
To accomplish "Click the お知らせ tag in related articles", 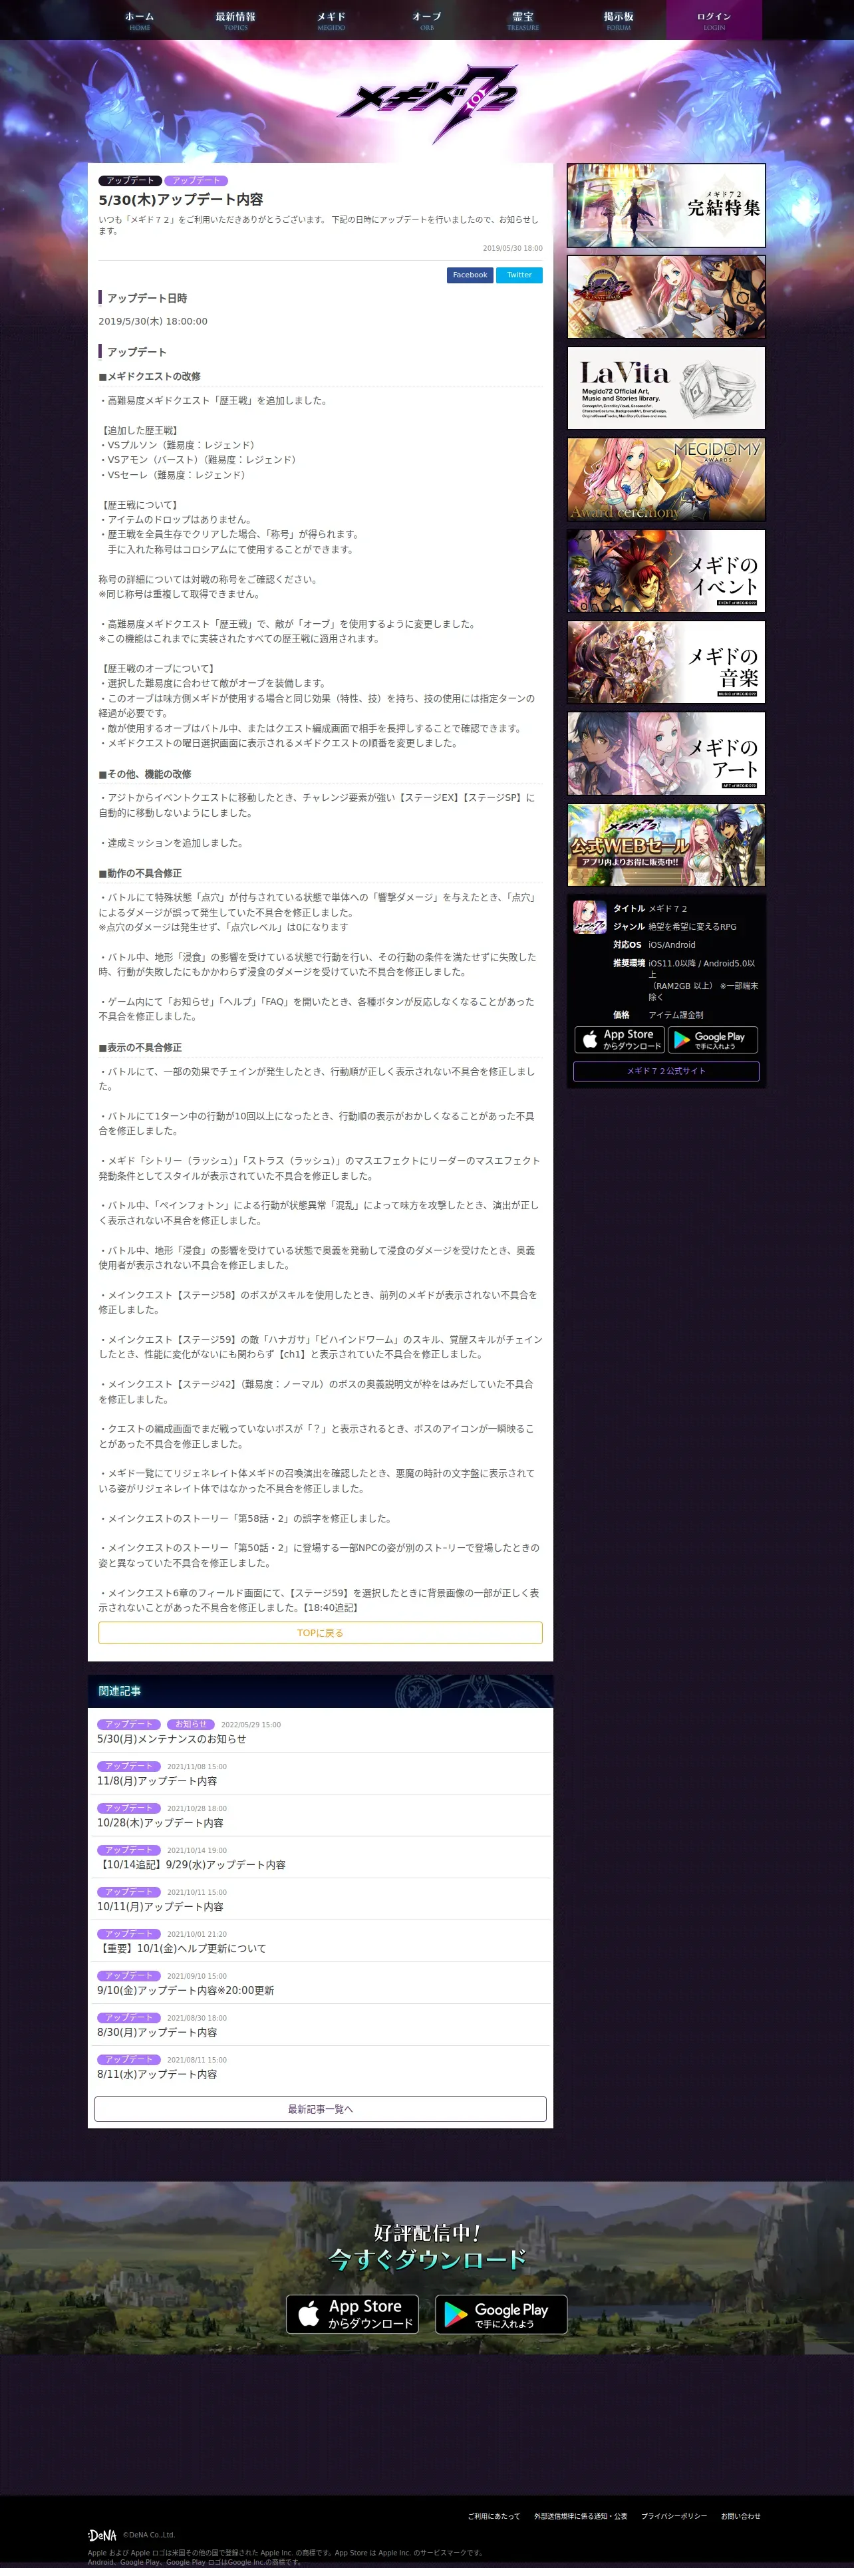I will 192,1725.
